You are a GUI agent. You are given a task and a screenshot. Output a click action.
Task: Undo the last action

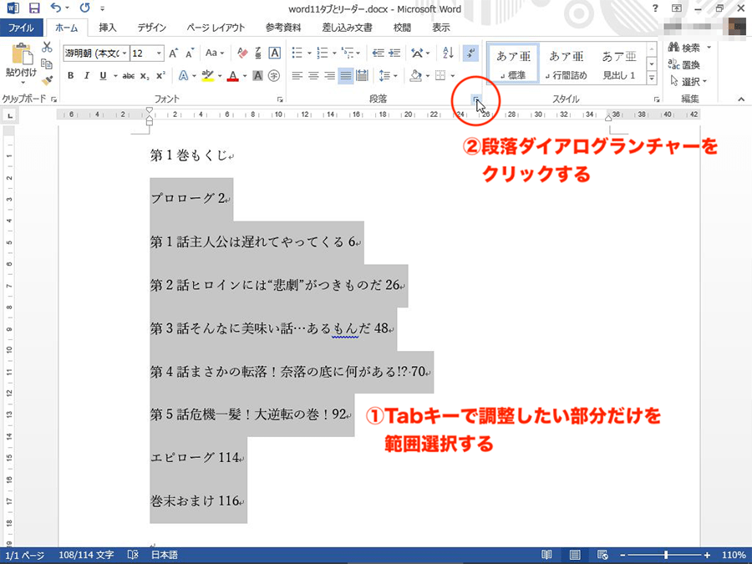point(56,8)
